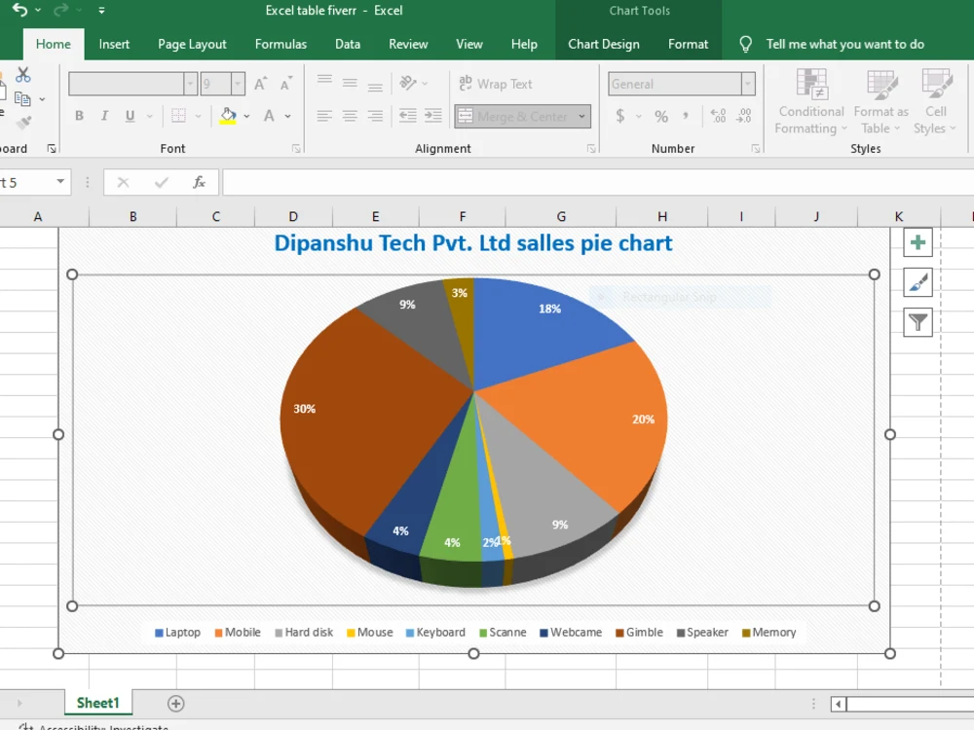
Task: Open the undo history dropdown arrow
Action: (x=38, y=11)
